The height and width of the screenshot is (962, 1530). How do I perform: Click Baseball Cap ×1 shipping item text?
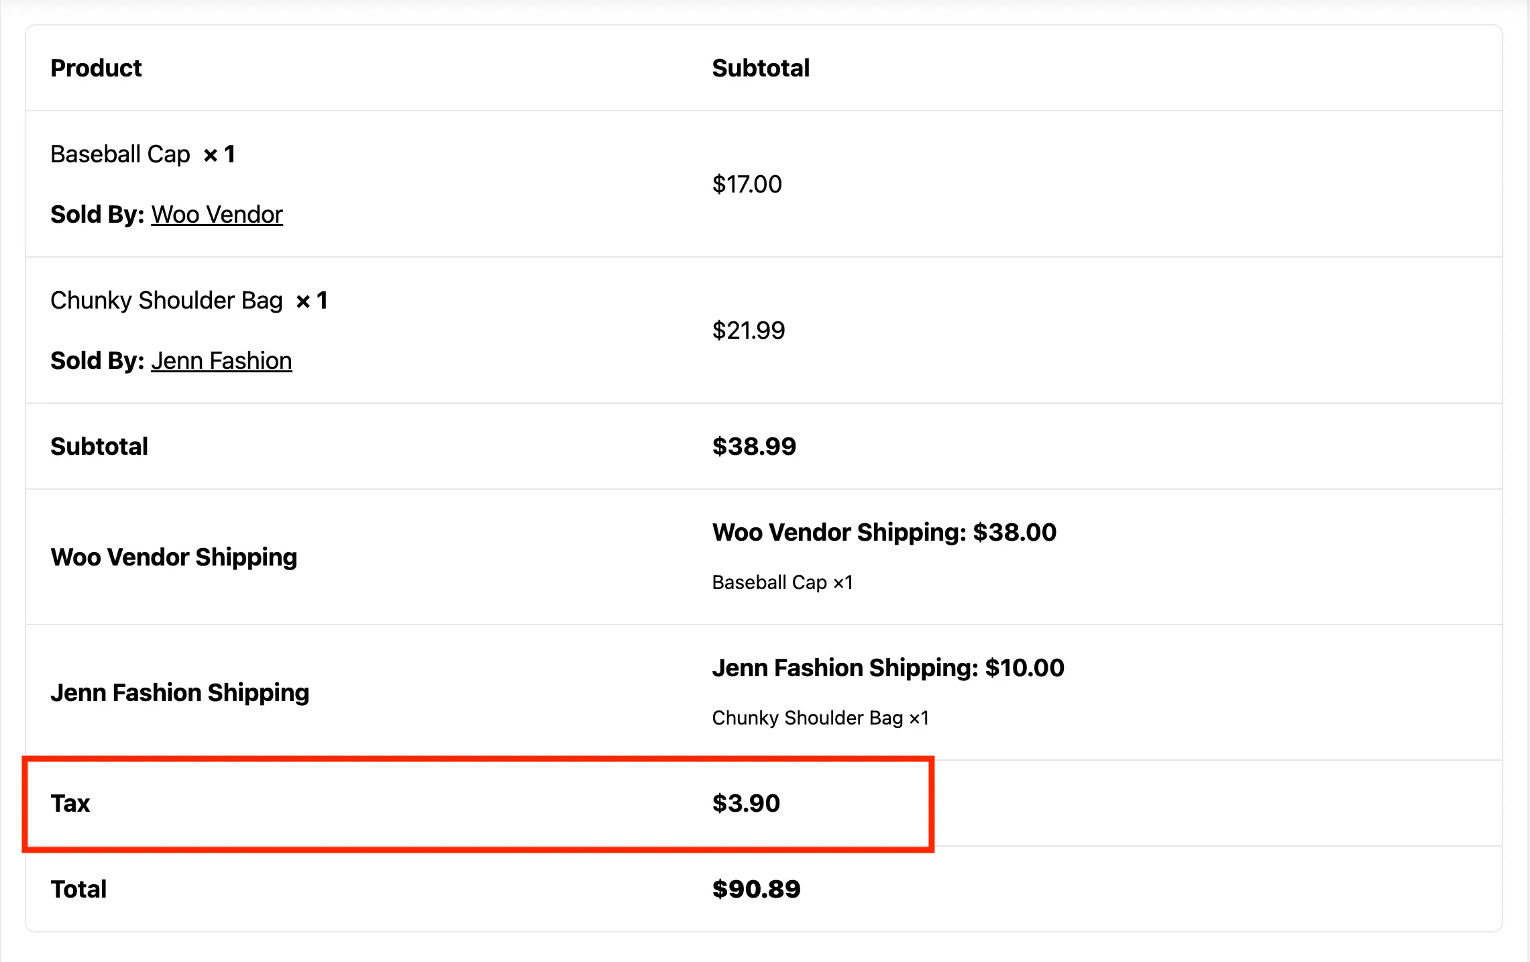[782, 582]
